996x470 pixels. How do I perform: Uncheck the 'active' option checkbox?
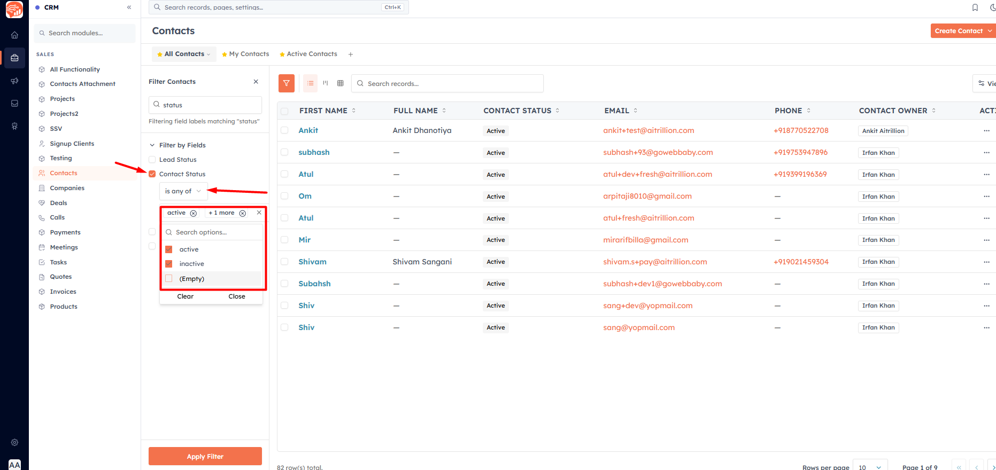pyautogui.click(x=169, y=249)
